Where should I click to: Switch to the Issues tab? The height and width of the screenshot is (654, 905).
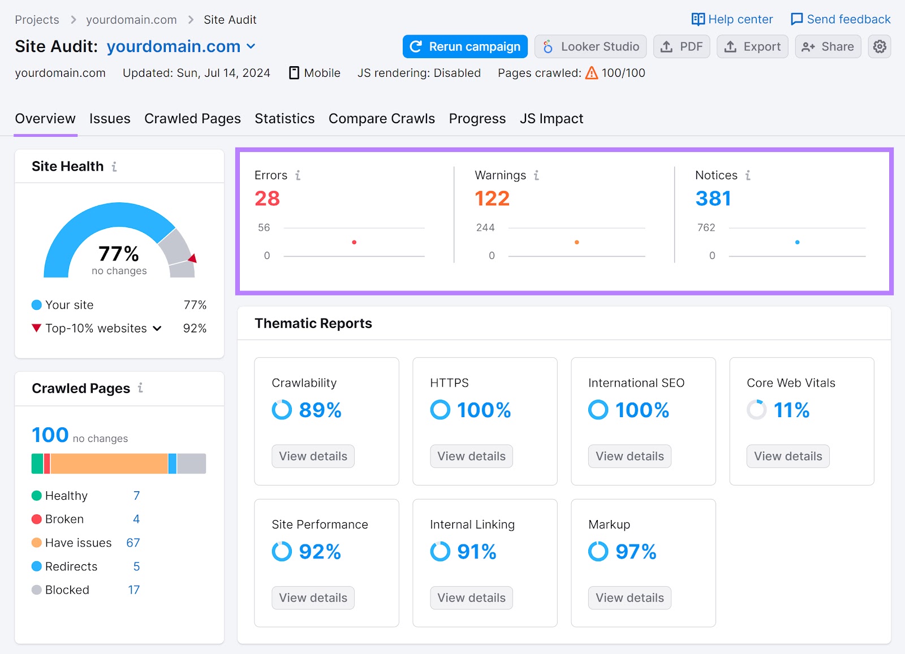(110, 119)
